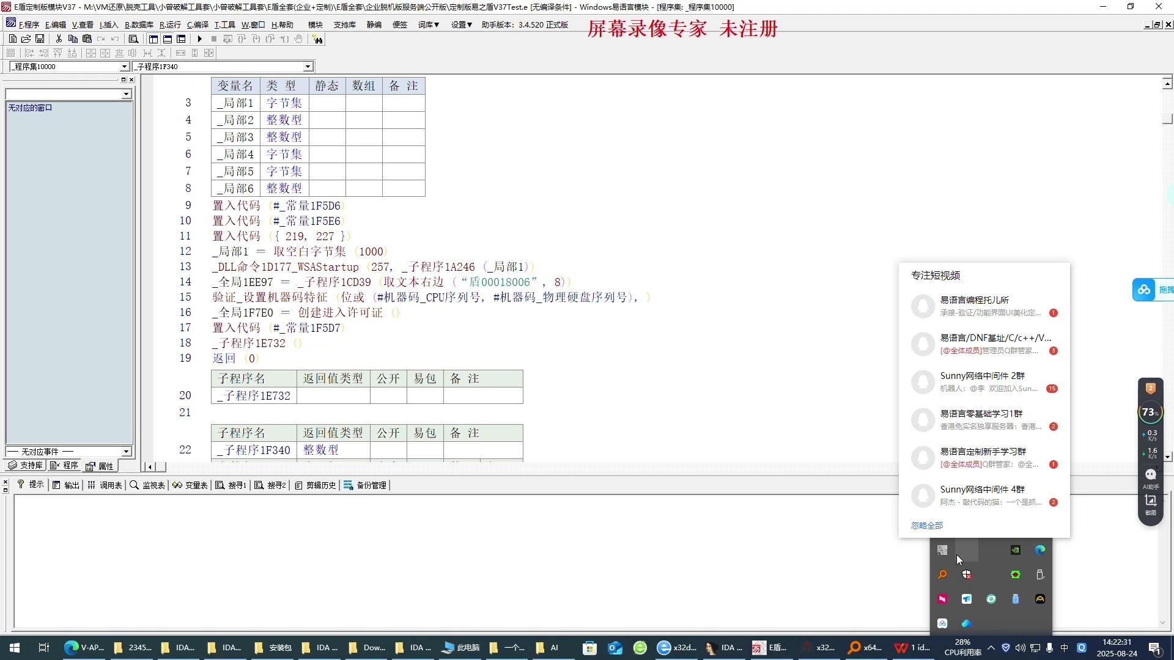Click the third window layout icon in toolbar
This screenshot has height=660, width=1174.
pyautogui.click(x=181, y=38)
